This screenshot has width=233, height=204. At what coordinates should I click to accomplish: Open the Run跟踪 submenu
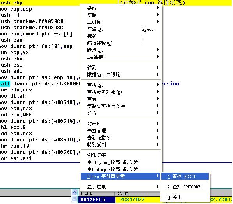click(x=121, y=57)
